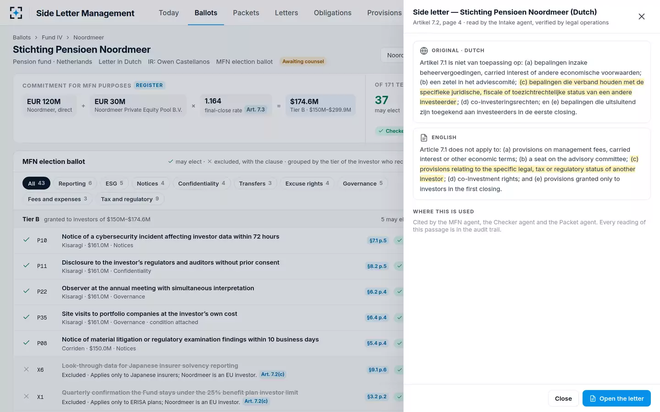660x412 pixels.
Task: Filter ballot by Confidentiality
Action: (x=202, y=184)
